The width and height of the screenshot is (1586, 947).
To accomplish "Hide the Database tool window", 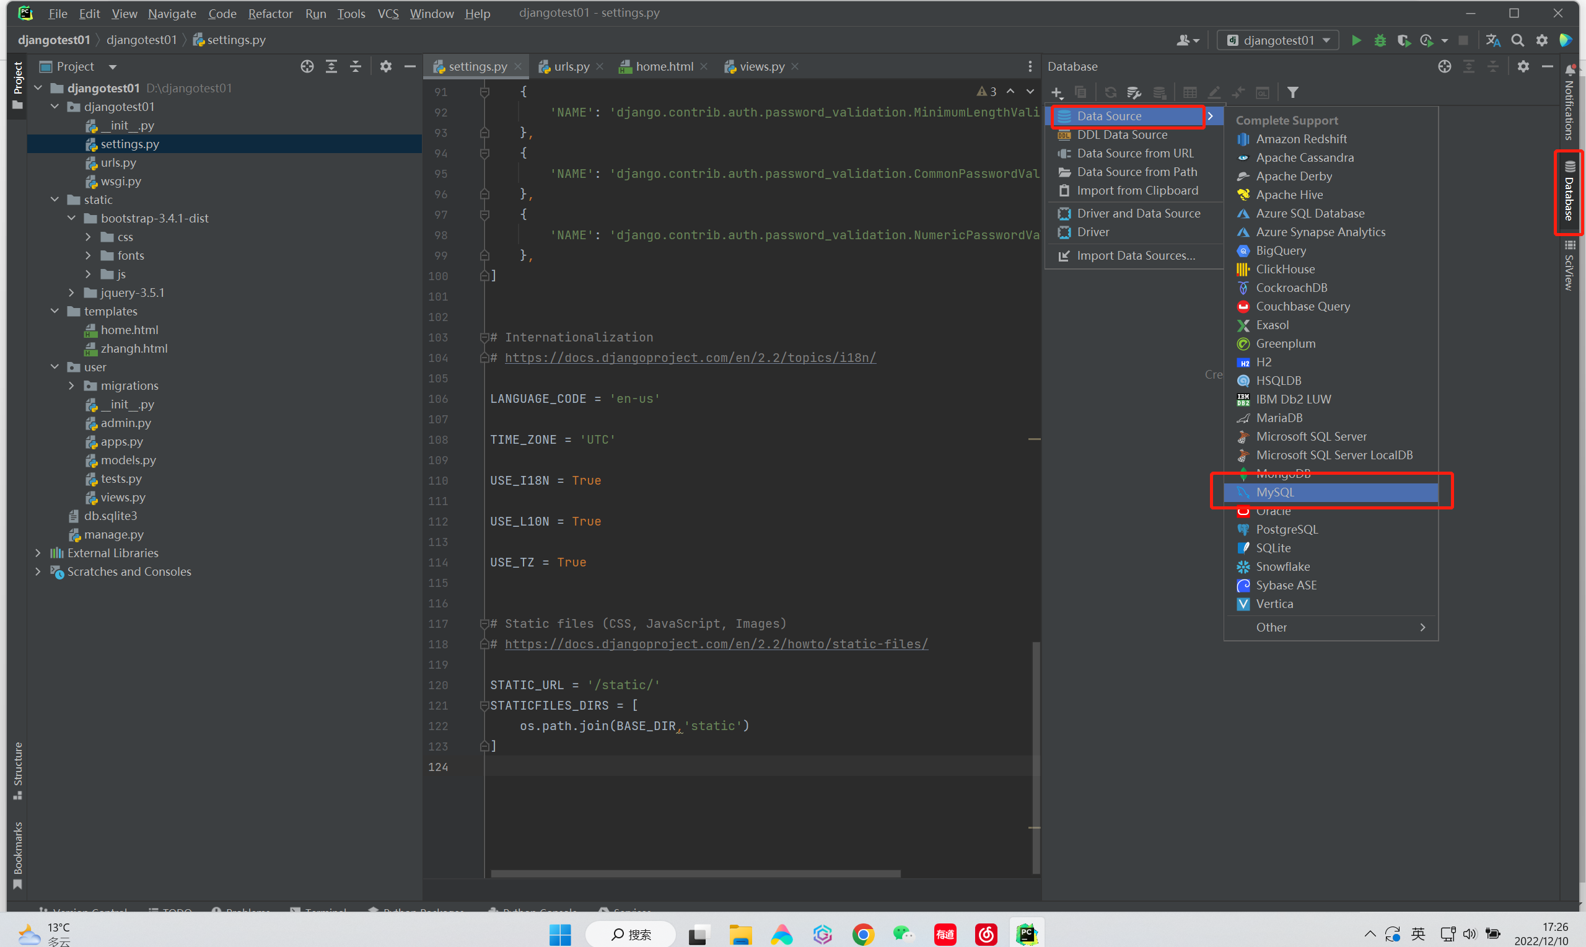I will (x=1547, y=66).
